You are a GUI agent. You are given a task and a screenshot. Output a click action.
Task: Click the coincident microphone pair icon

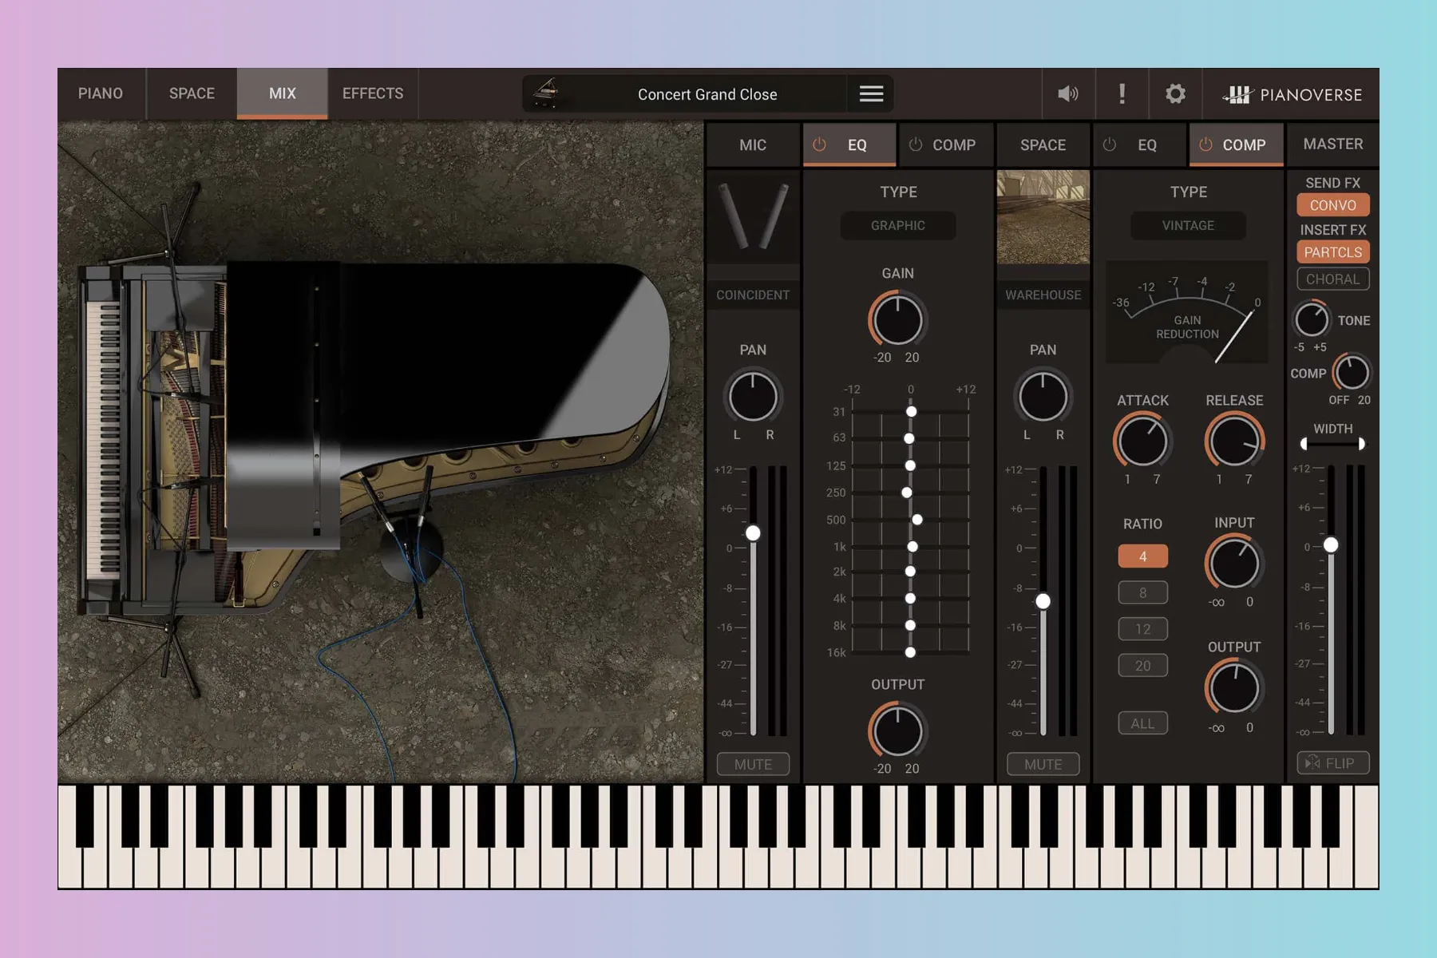point(753,216)
